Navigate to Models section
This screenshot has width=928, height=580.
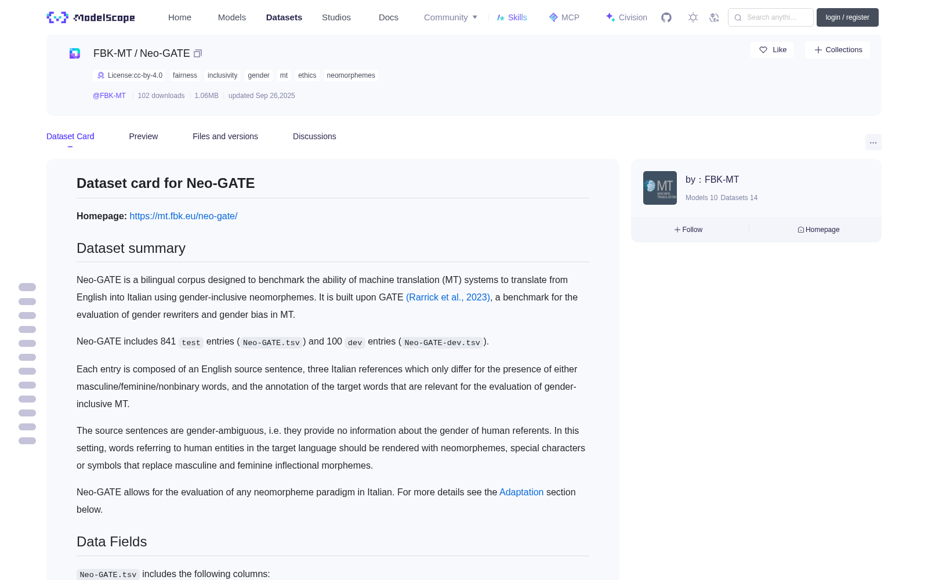click(x=232, y=17)
